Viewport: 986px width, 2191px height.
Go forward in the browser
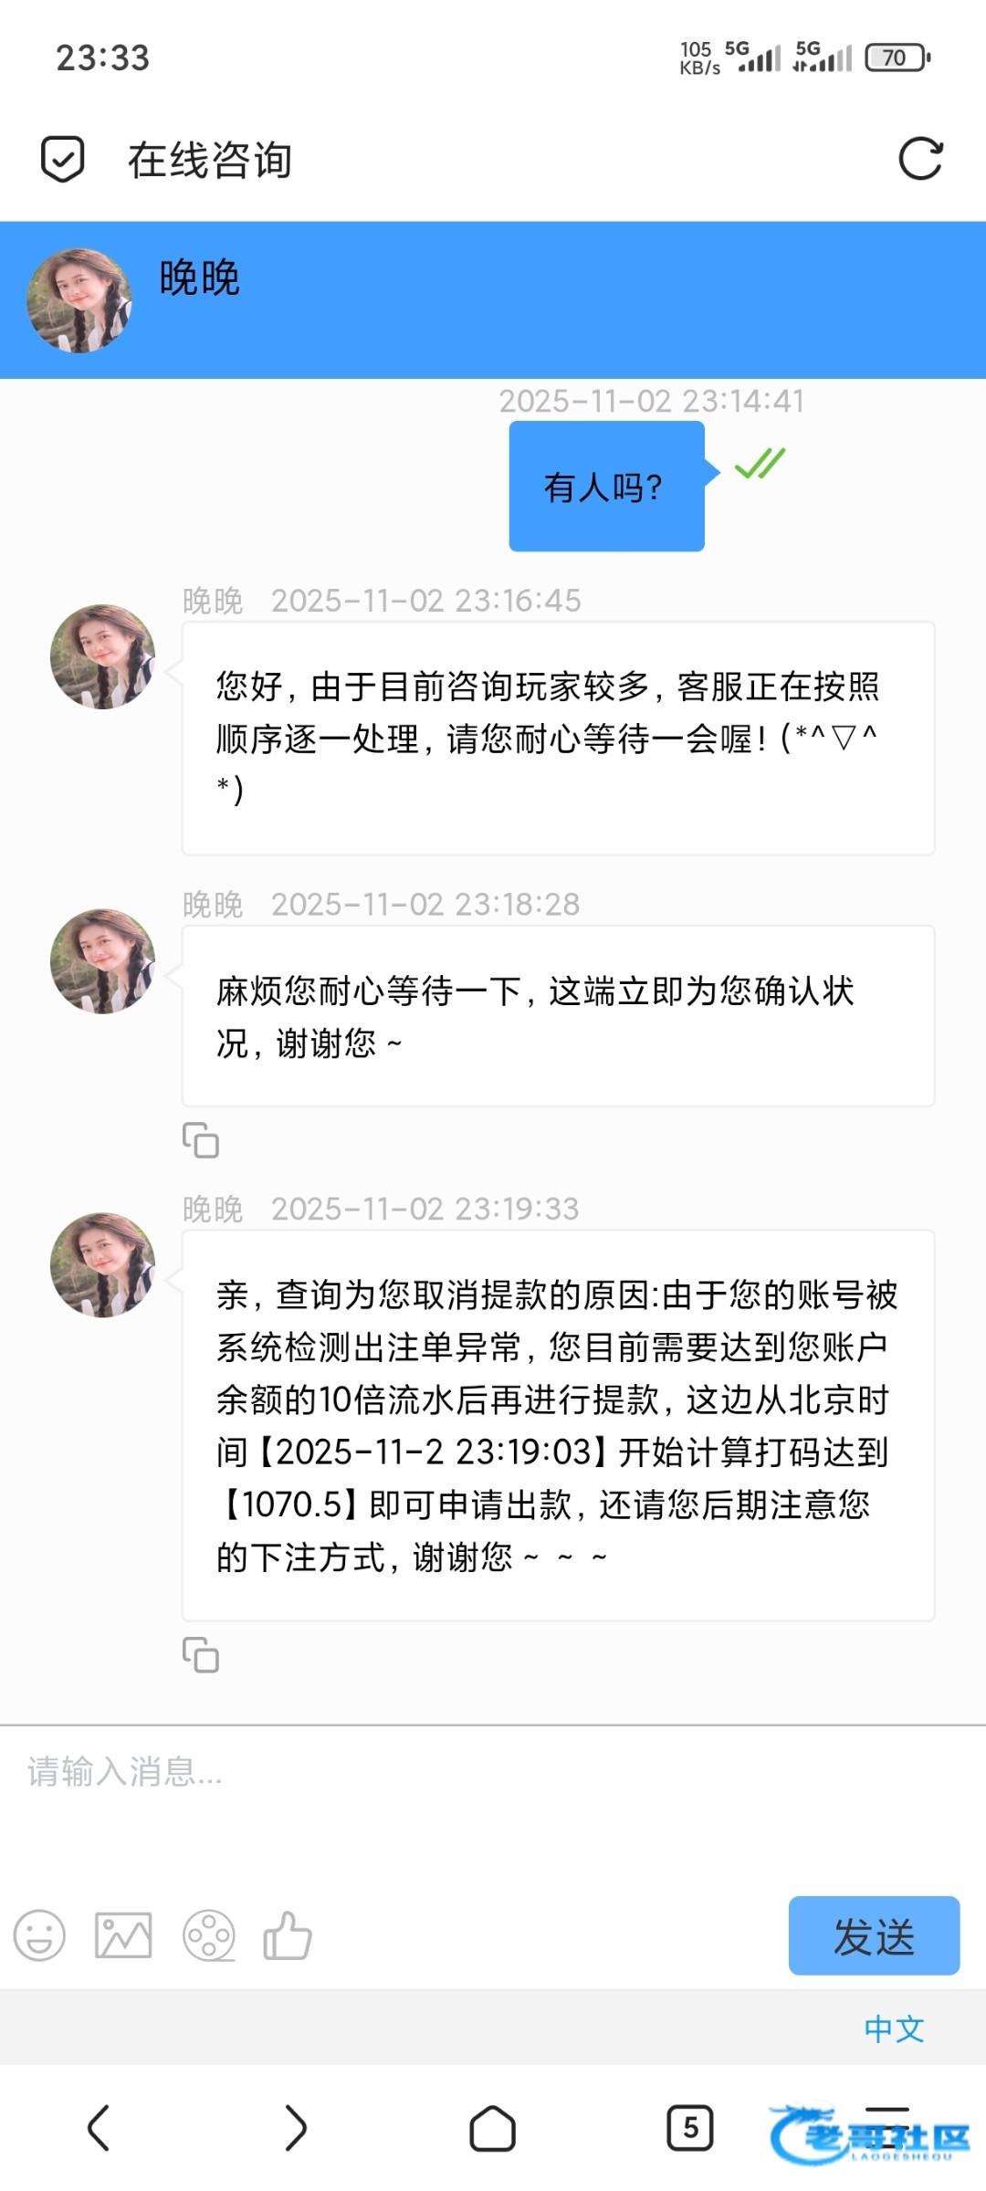[x=295, y=2128]
